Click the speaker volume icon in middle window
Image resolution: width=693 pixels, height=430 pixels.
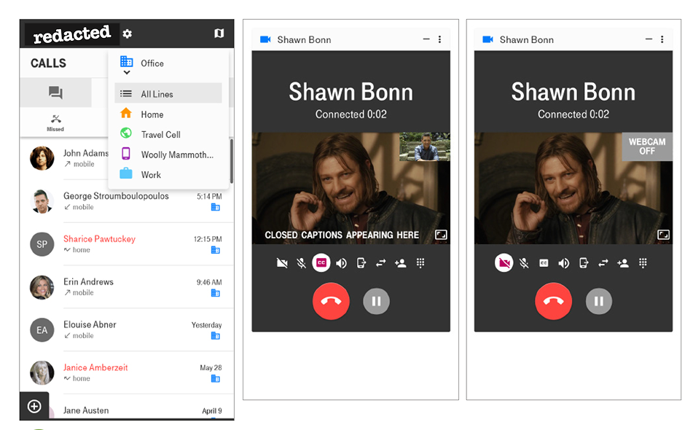(341, 263)
